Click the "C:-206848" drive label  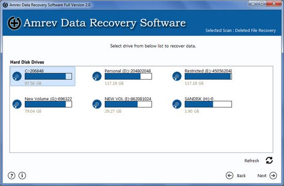click(34, 71)
